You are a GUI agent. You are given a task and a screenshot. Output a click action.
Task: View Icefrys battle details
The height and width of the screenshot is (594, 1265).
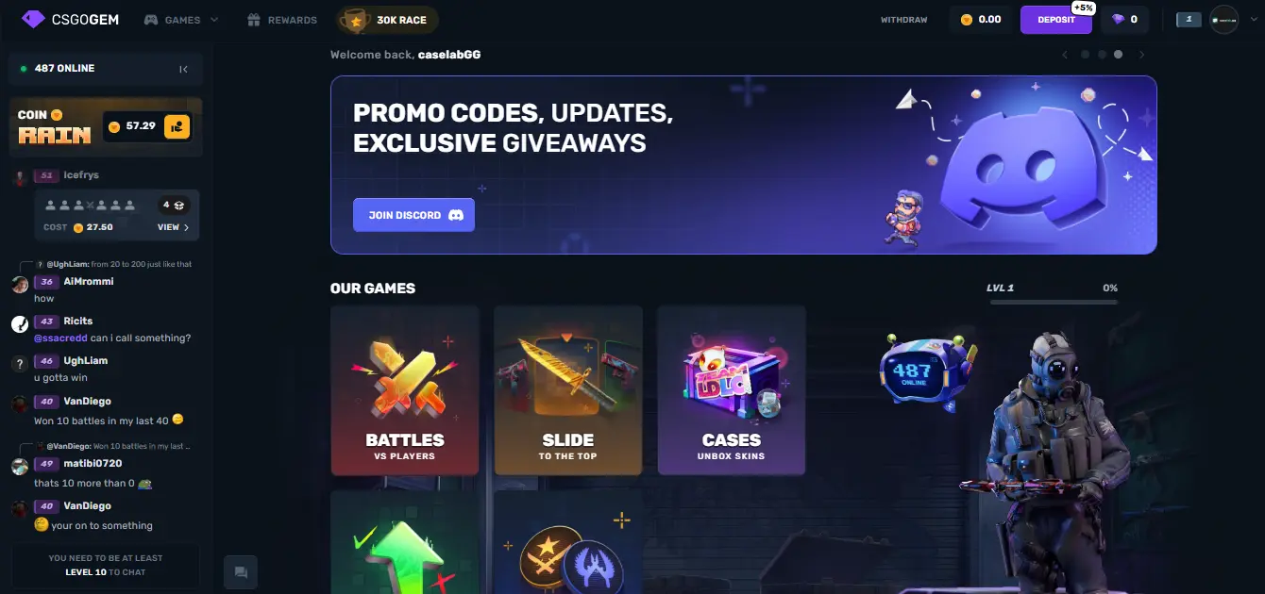coord(173,227)
